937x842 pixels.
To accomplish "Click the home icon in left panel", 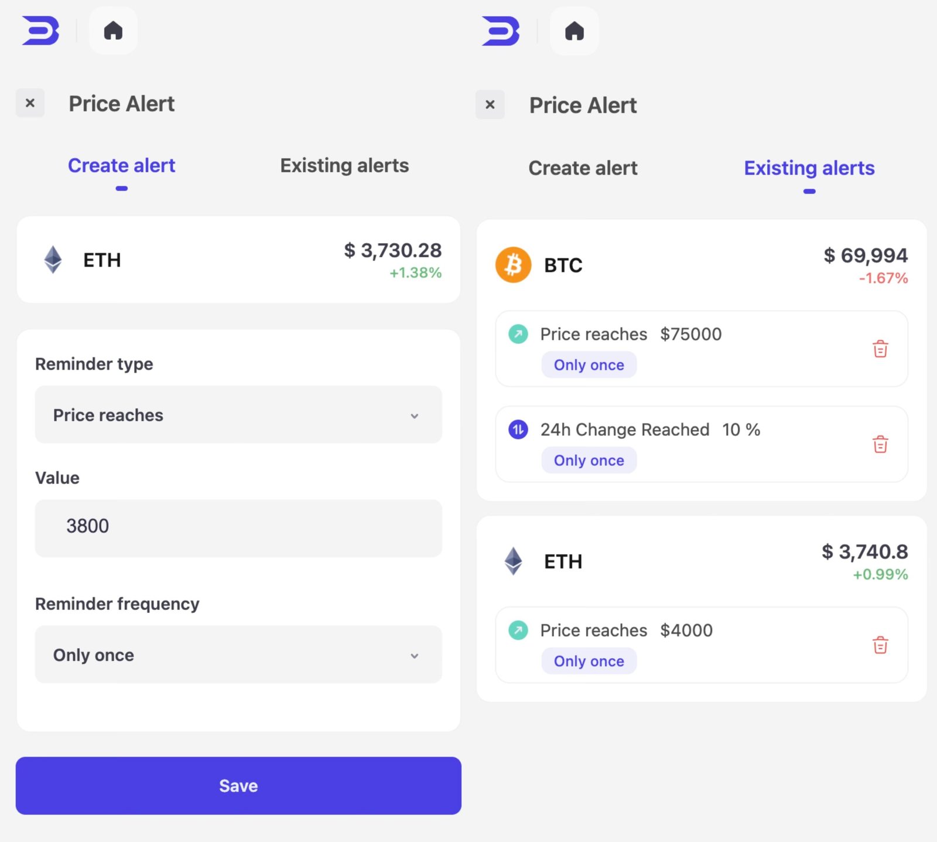I will click(113, 30).
